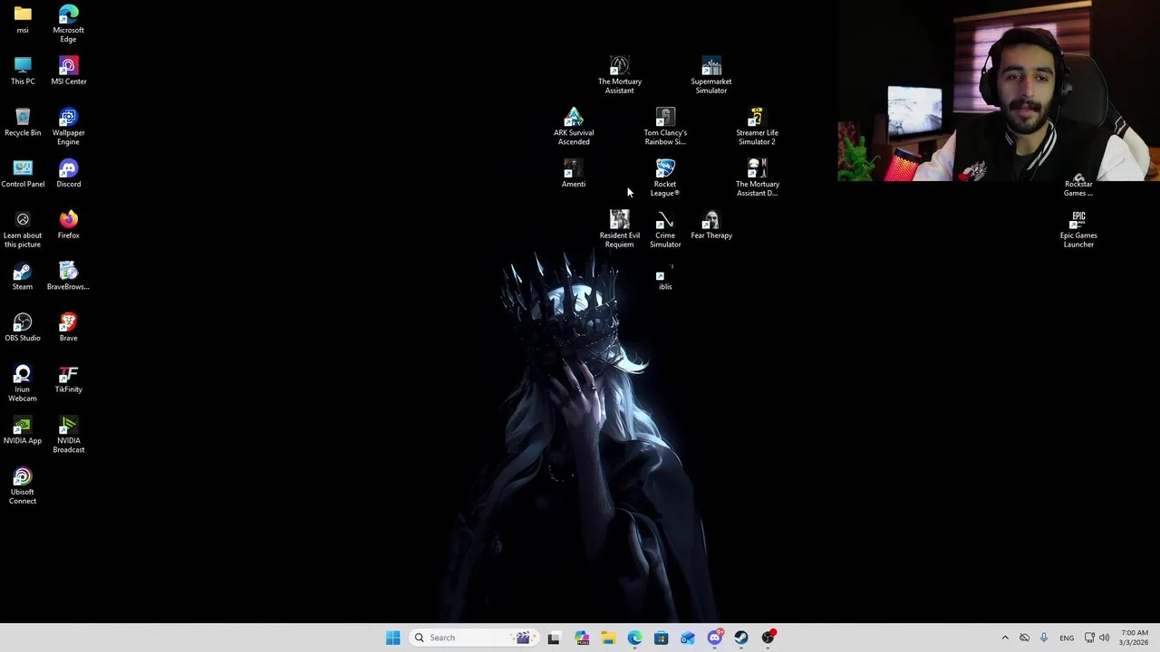This screenshot has width=1160, height=652.
Task: Open Iriun Webcam shortcut
Action: click(23, 383)
